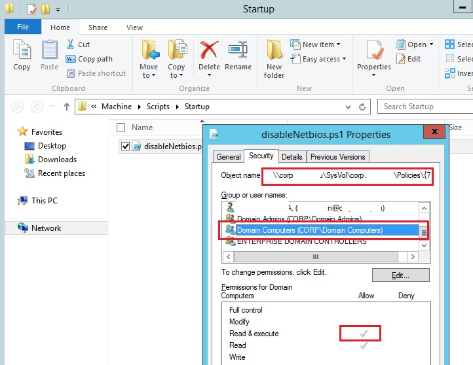
Task: Click Paste shortcut in the ribbon
Action: pos(96,73)
